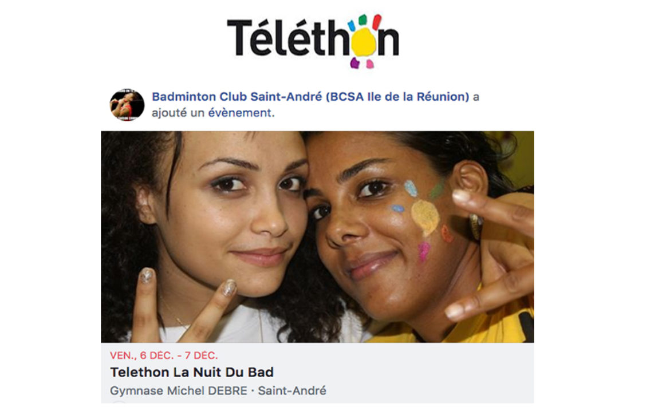Open the blue "évènement" link
The height and width of the screenshot is (415, 670).
(x=240, y=113)
